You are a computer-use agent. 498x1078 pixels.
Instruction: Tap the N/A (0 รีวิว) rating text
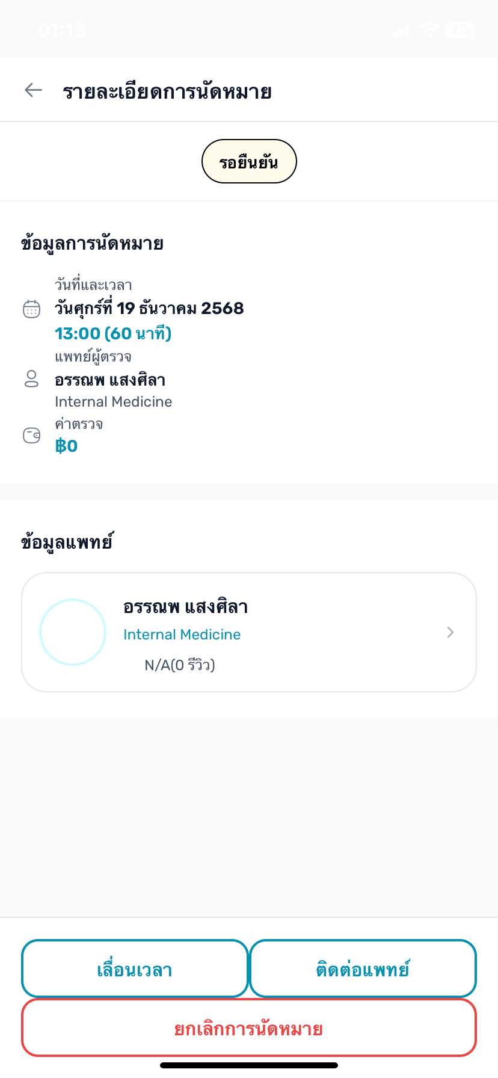tap(180, 665)
